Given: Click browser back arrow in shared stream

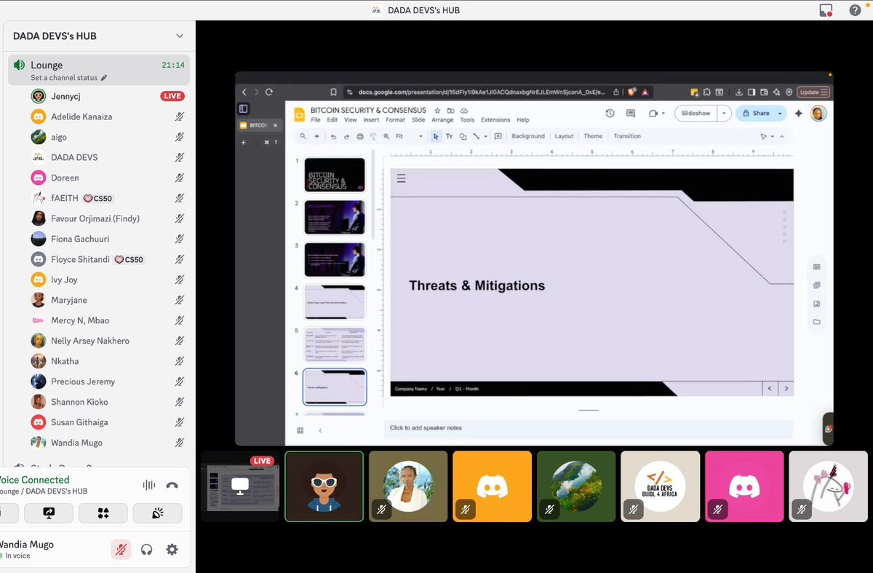Looking at the screenshot, I should click(x=244, y=92).
